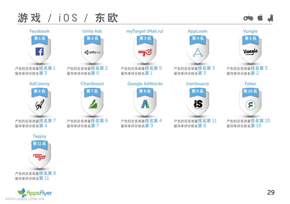Click the Unity Ads logo
The image size is (290, 204).
click(92, 52)
